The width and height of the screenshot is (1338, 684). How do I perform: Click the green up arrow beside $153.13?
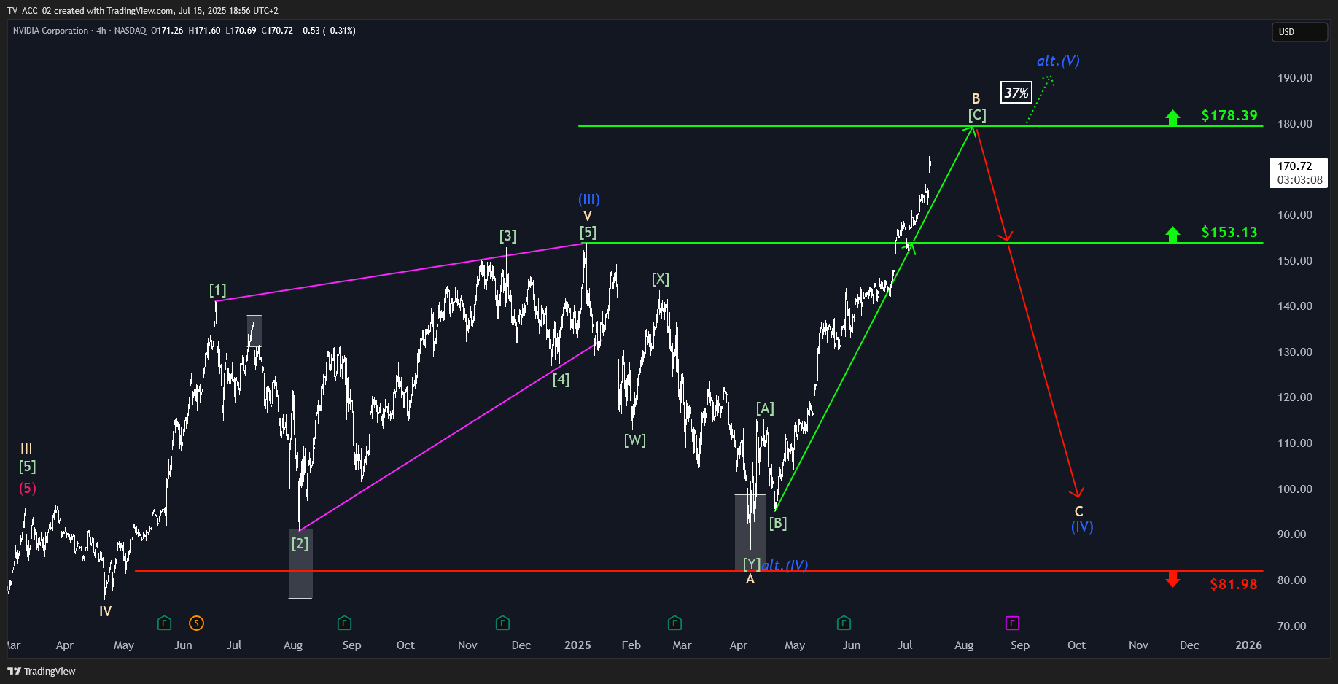click(x=1172, y=234)
